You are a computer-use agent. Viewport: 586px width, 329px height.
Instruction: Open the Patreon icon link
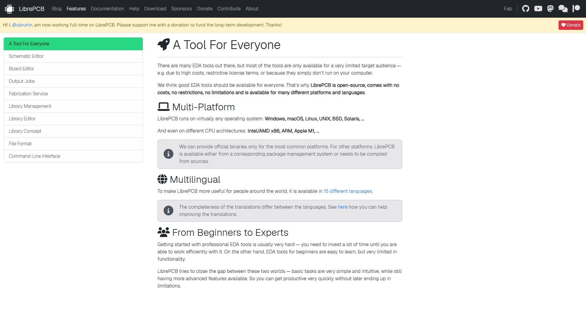(576, 9)
